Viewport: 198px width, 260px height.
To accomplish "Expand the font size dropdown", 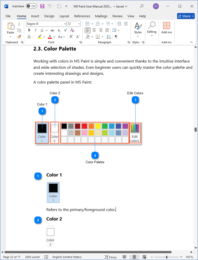I will point(79,24).
